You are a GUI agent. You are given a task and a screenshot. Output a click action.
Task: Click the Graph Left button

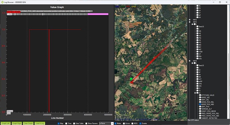coord(6,123)
